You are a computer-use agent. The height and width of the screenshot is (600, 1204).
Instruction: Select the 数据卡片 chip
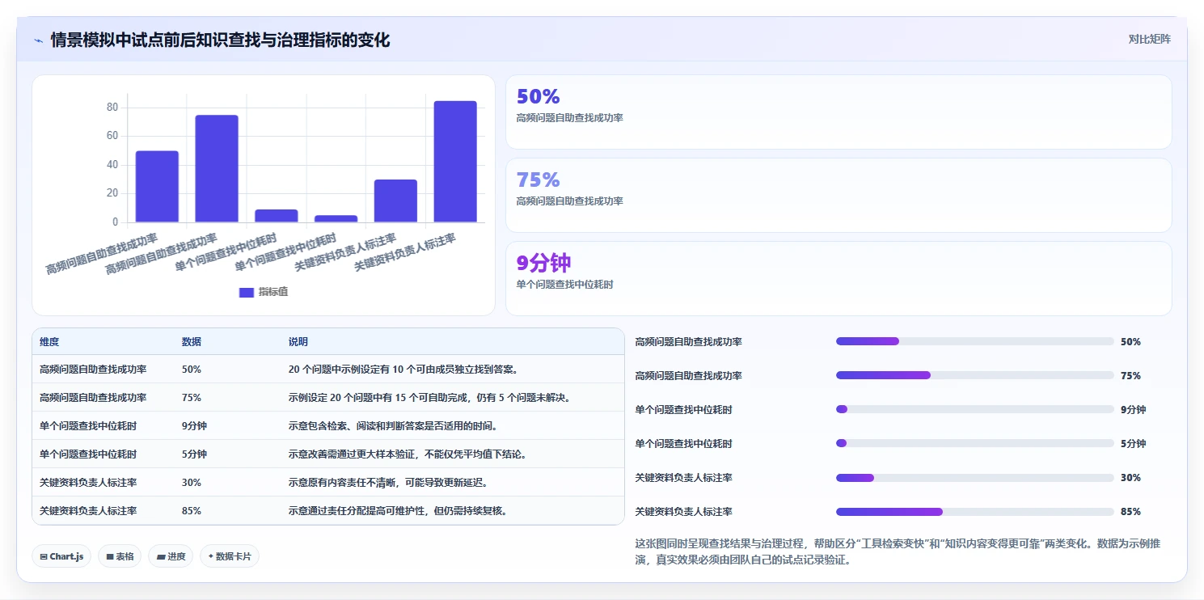(x=230, y=556)
